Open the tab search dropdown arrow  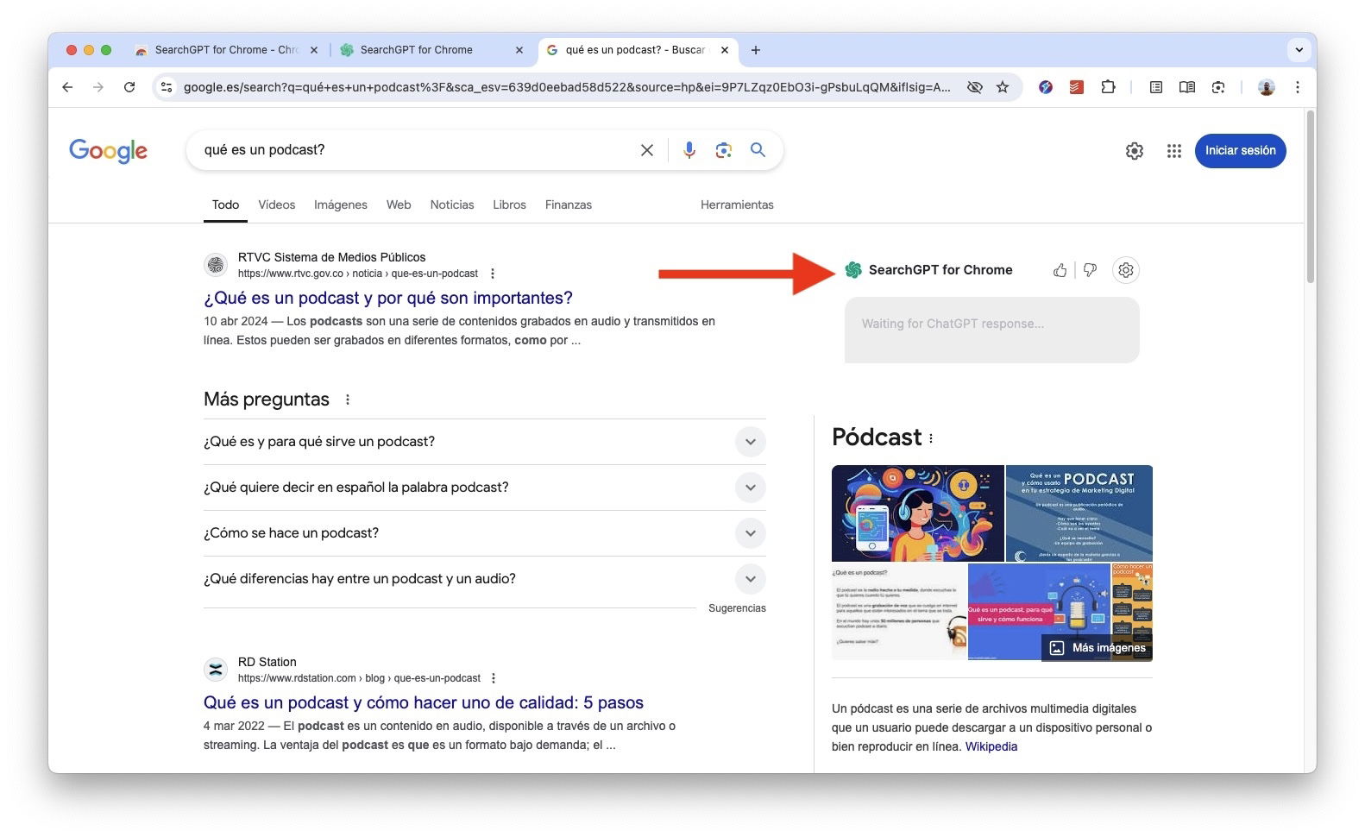(x=1299, y=50)
